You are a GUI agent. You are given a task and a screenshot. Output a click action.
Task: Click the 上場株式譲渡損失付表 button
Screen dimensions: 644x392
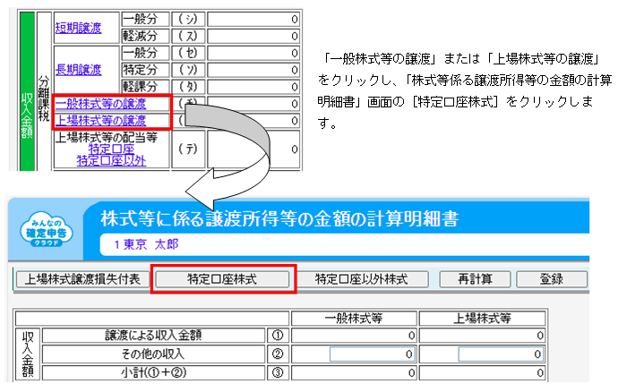click(x=82, y=279)
